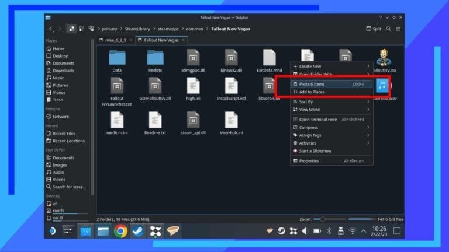
Task: Select the GDFFalloutNV.dll file
Action: point(155,89)
